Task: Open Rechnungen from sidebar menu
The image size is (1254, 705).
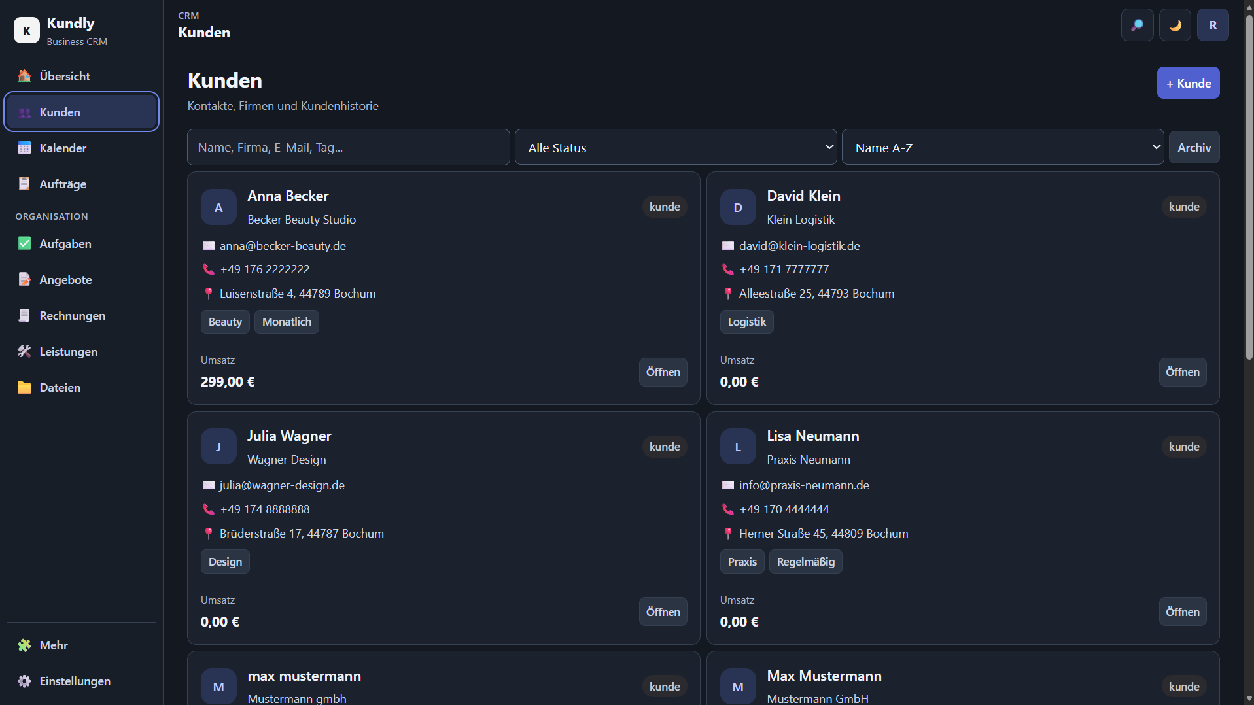Action: [x=82, y=315]
